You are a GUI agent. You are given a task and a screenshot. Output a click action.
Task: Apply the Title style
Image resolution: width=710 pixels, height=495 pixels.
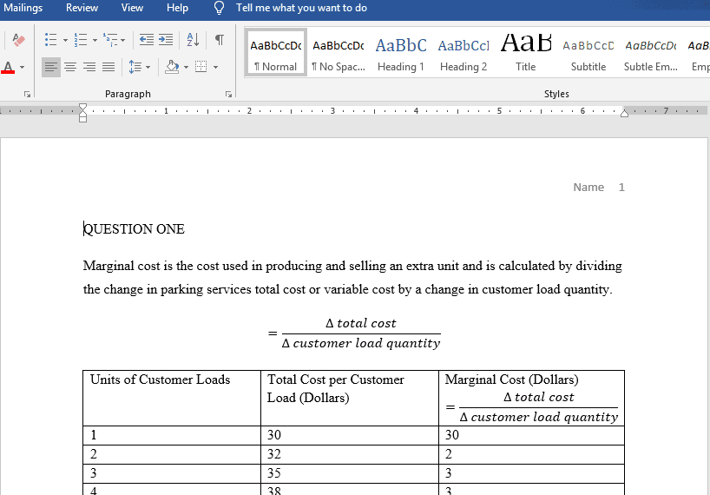point(526,51)
